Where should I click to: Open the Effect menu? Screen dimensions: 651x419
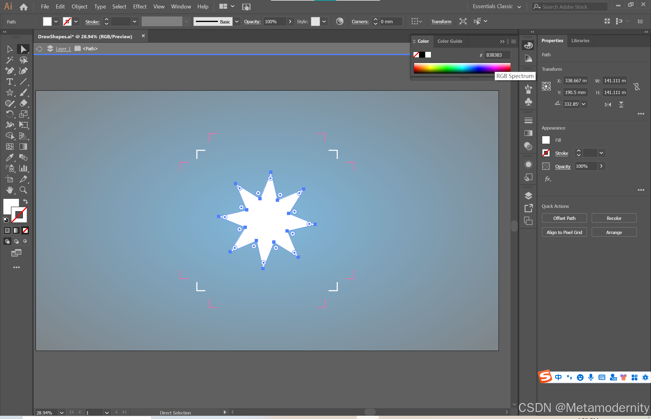point(140,7)
